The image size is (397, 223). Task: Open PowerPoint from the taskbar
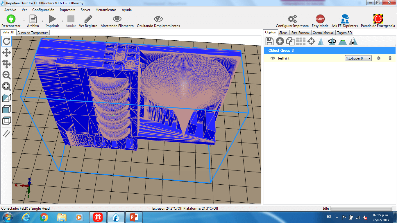point(134,217)
